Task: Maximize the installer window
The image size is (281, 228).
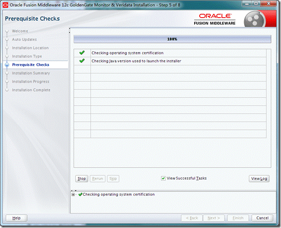Action: pyautogui.click(x=256, y=4)
